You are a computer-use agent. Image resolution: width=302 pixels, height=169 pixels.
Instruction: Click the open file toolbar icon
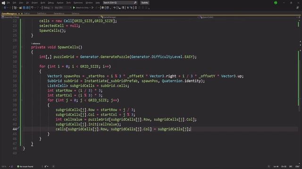[x=20, y=8]
